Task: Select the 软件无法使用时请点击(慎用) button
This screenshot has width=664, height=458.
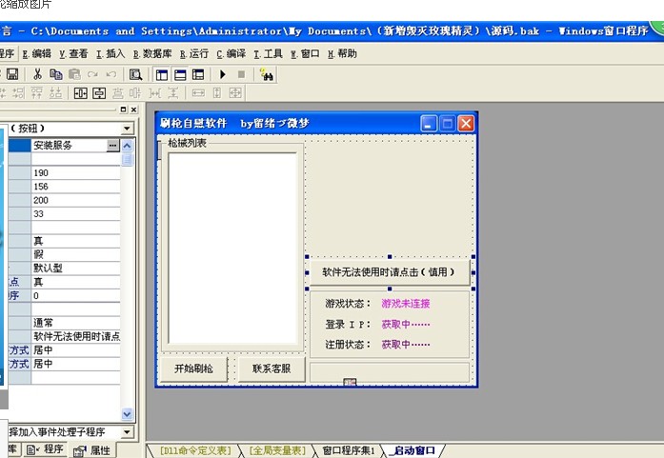Action: tap(390, 272)
